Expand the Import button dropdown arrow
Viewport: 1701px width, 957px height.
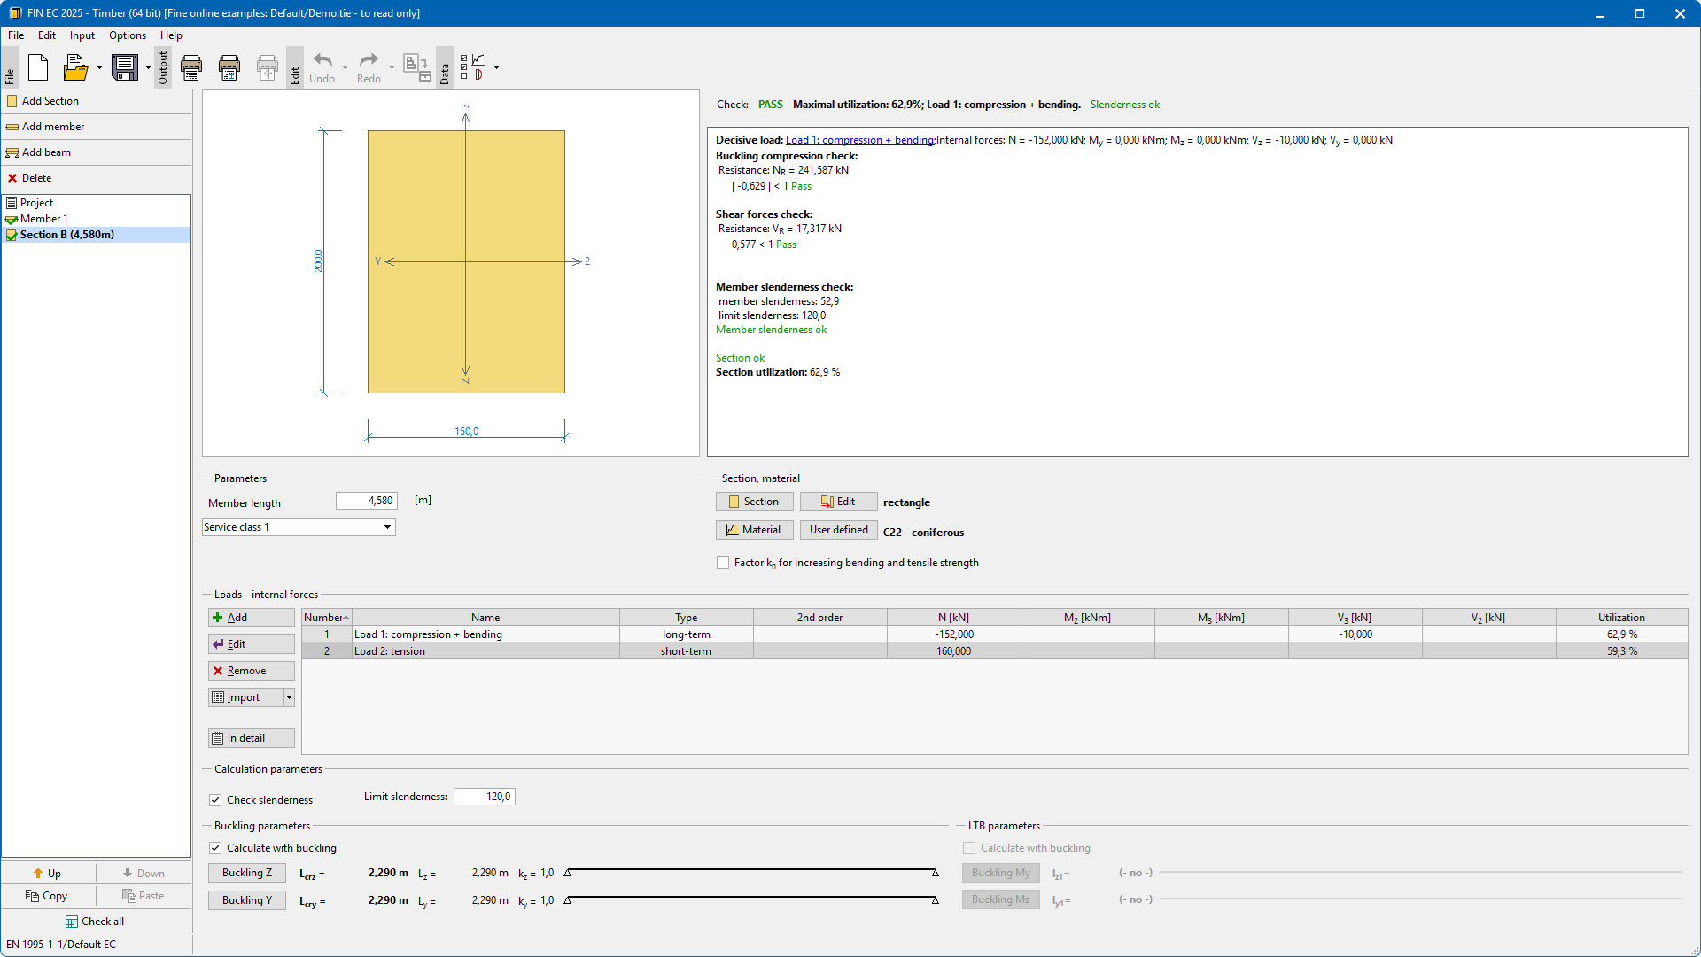pyautogui.click(x=289, y=697)
